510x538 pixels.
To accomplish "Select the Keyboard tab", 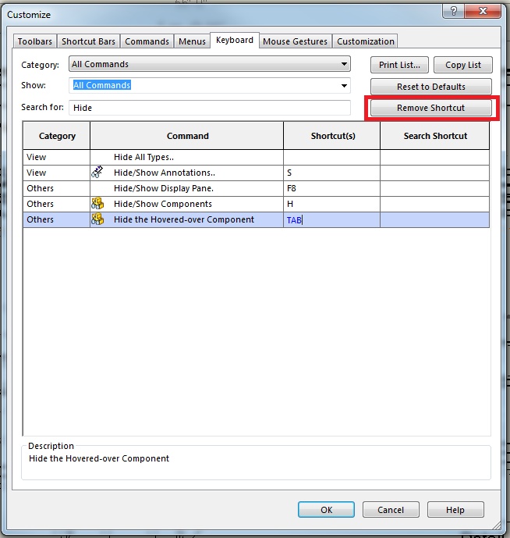I will (x=235, y=40).
